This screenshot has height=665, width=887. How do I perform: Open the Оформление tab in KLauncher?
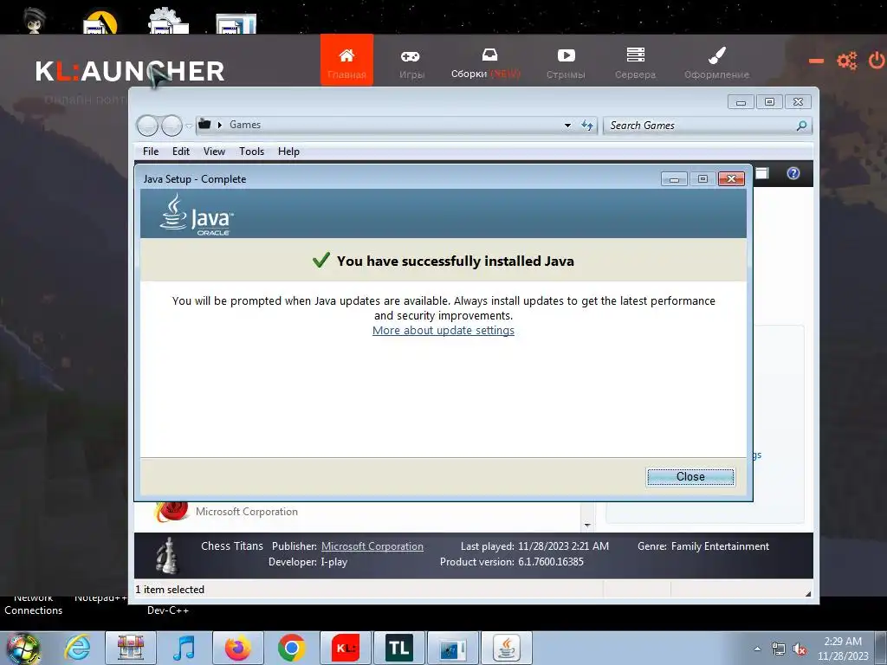coord(716,63)
